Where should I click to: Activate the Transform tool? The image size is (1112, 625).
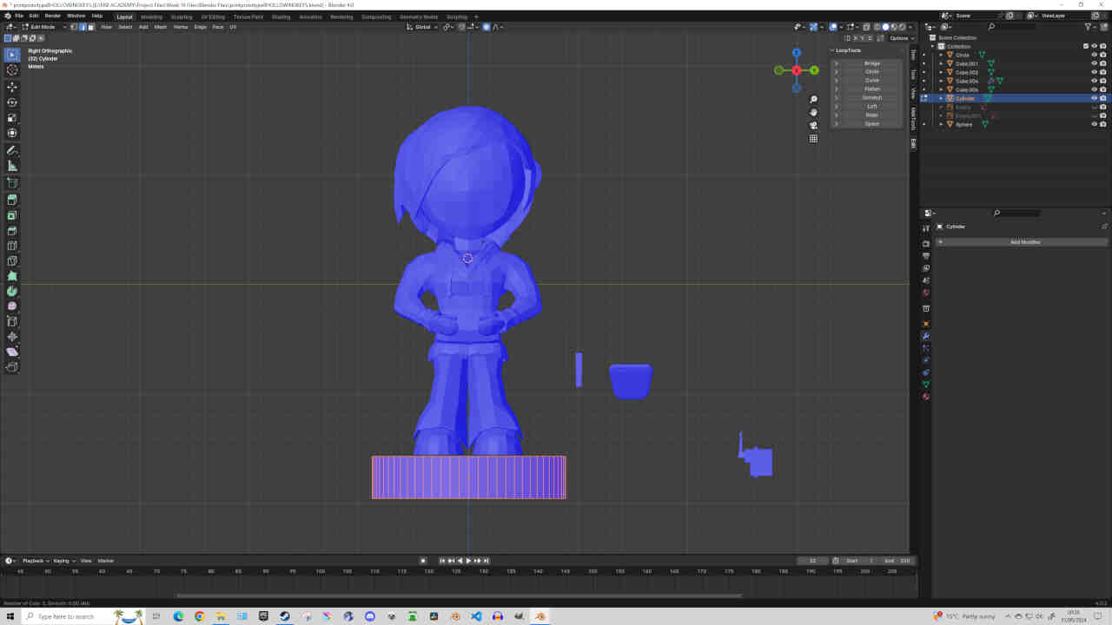click(12, 133)
